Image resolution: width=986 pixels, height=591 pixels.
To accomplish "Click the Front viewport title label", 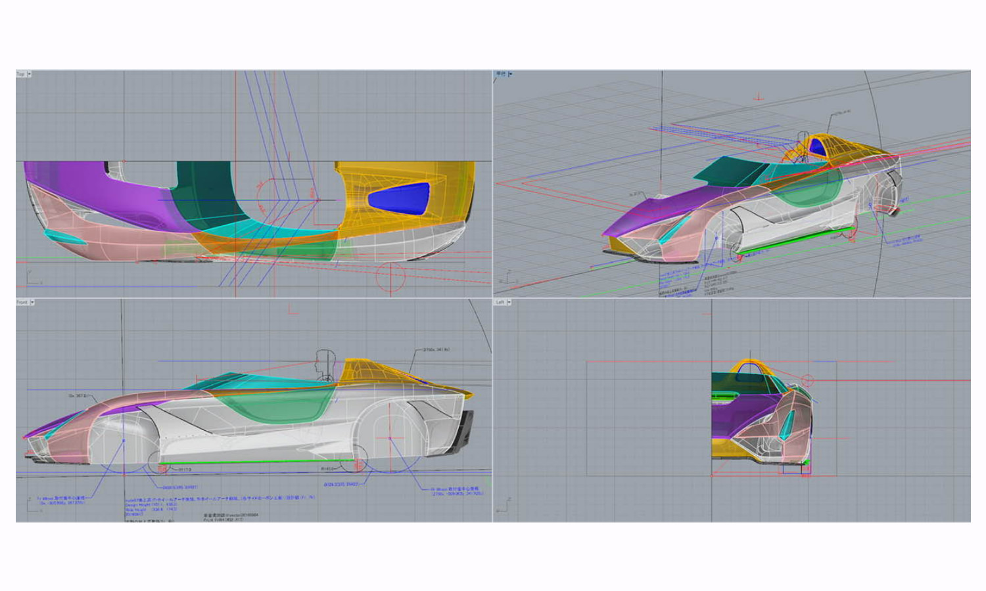I will (22, 302).
